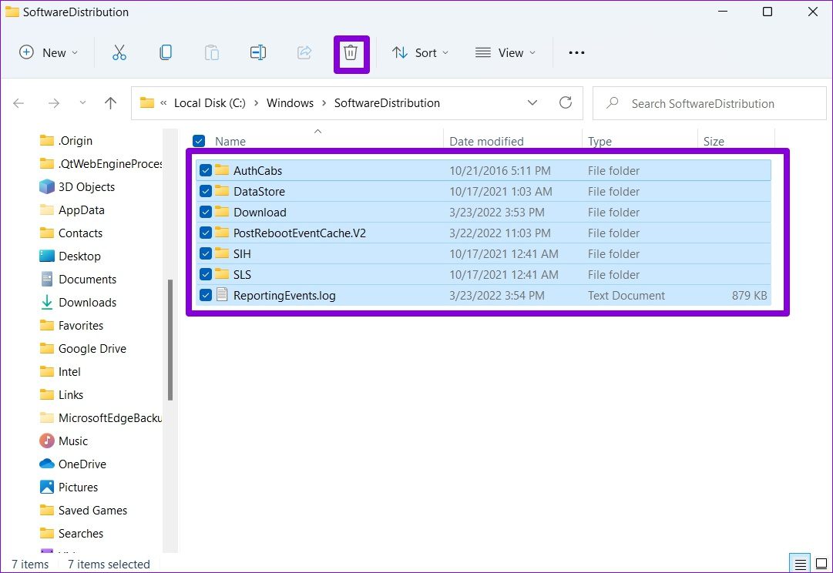The image size is (833, 573).
Task: Click the Search SoftwareDistribution field
Action: point(709,103)
